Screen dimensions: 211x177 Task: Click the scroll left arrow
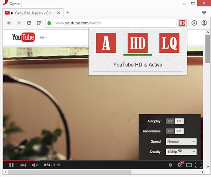pyautogui.click(x=5, y=172)
